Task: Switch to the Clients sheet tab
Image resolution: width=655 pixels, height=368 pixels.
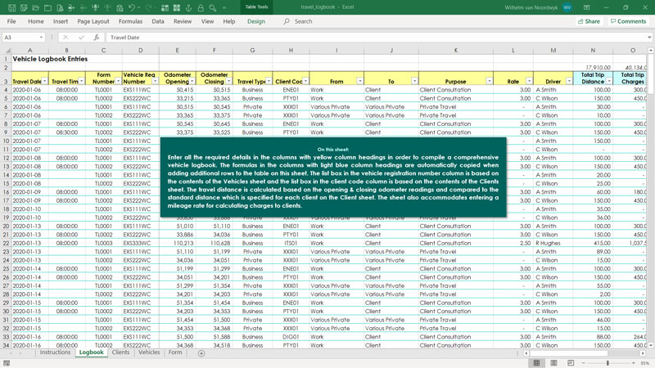Action: click(120, 352)
